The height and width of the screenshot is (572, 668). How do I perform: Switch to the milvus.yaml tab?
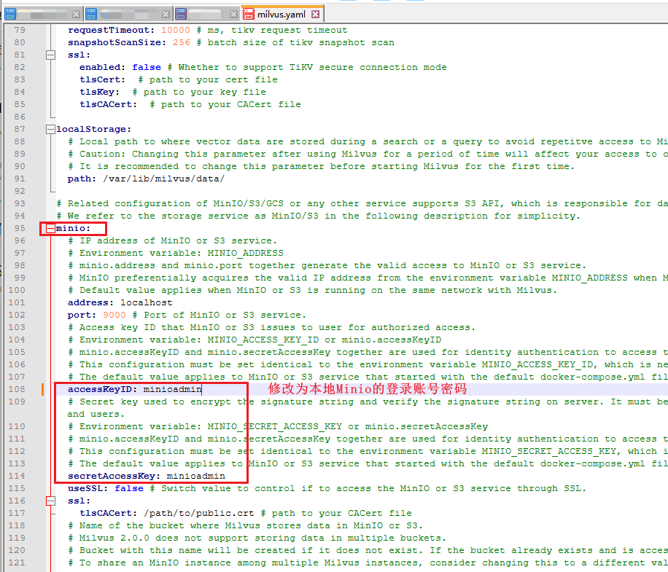(x=281, y=15)
